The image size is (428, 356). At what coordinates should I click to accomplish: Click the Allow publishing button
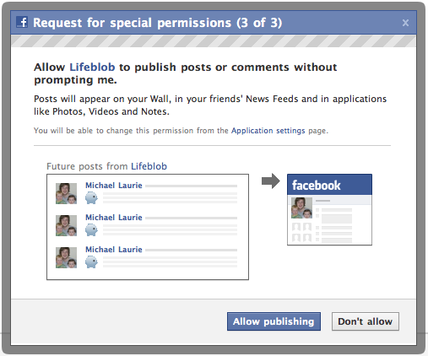click(274, 321)
